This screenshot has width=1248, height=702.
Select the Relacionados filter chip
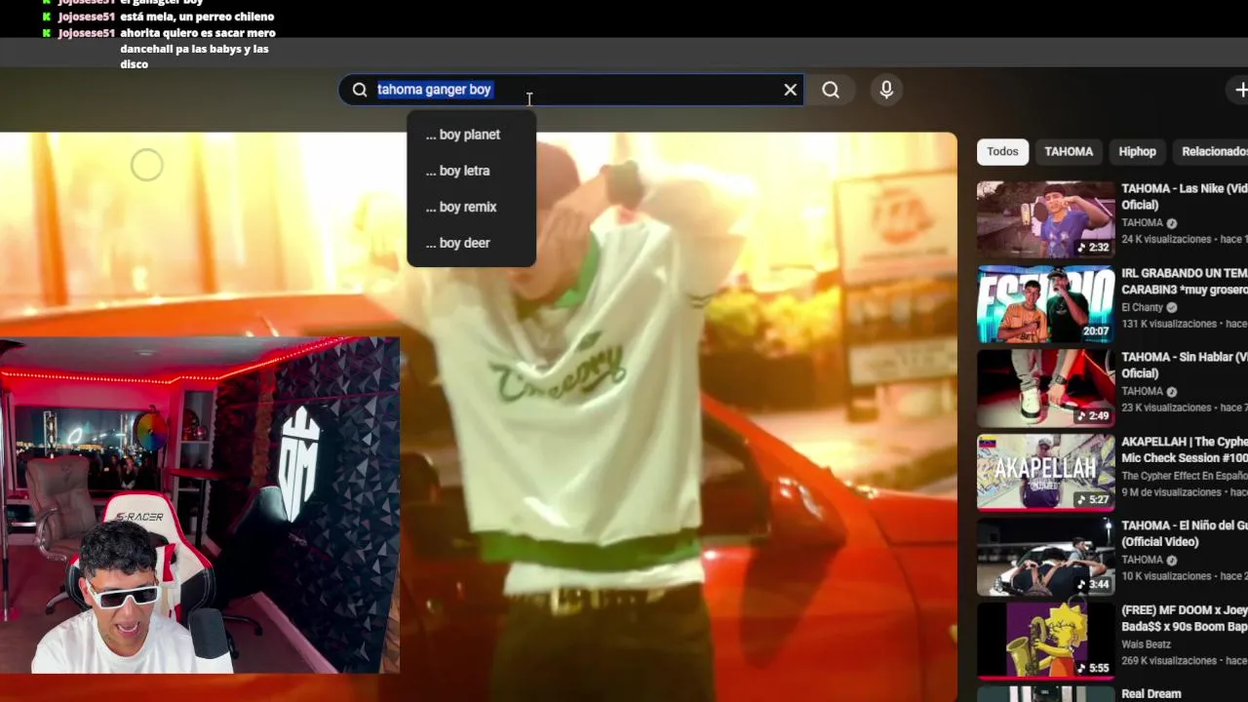[x=1213, y=151]
